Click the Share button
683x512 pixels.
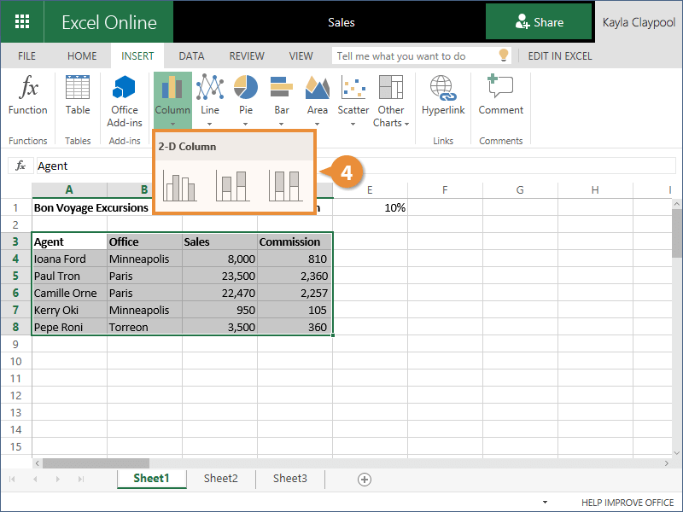pyautogui.click(x=539, y=22)
